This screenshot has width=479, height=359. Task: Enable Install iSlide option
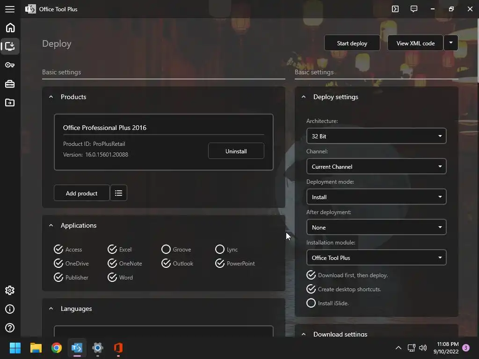tap(327, 303)
